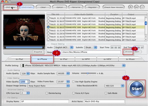Screen dimensions: 148x106
Task: Click the Duration column header
Action: click(114, 14)
